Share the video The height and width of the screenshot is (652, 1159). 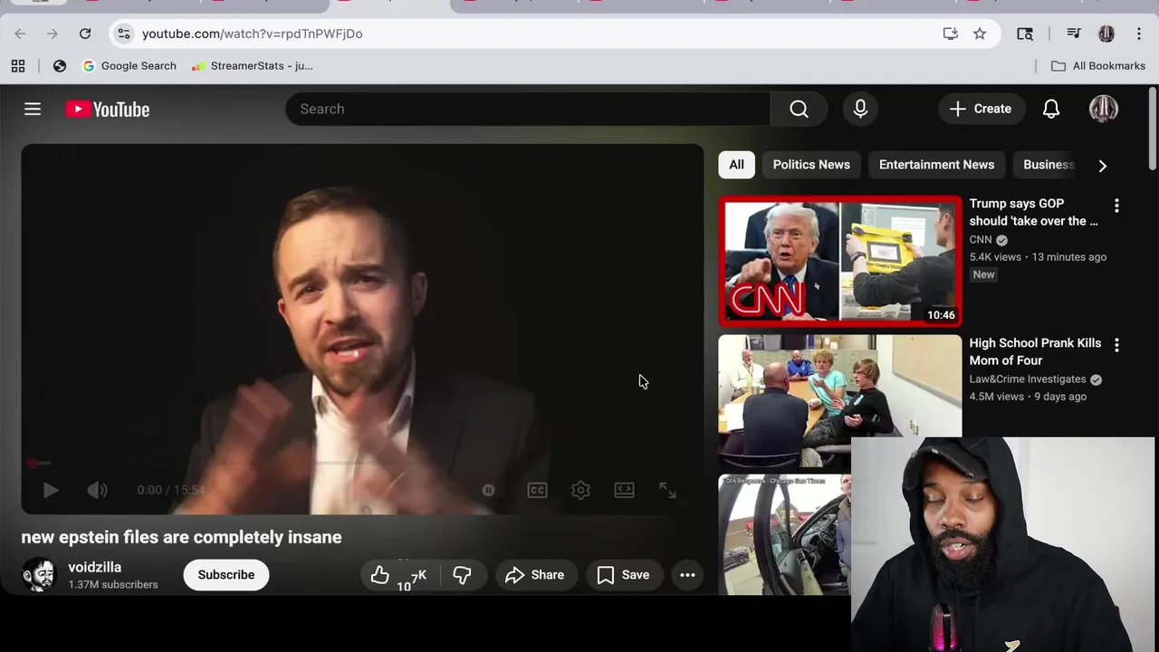pyautogui.click(x=535, y=575)
